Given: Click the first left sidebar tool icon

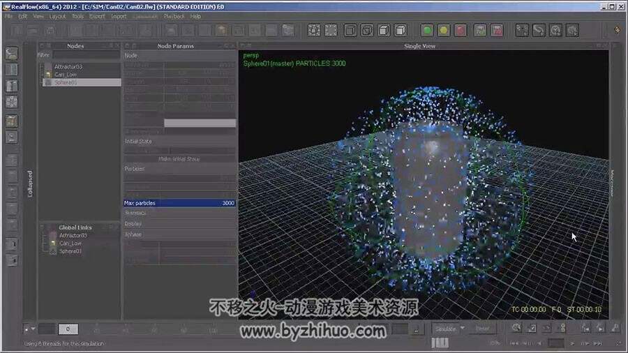Looking at the screenshot, I should coord(12,54).
